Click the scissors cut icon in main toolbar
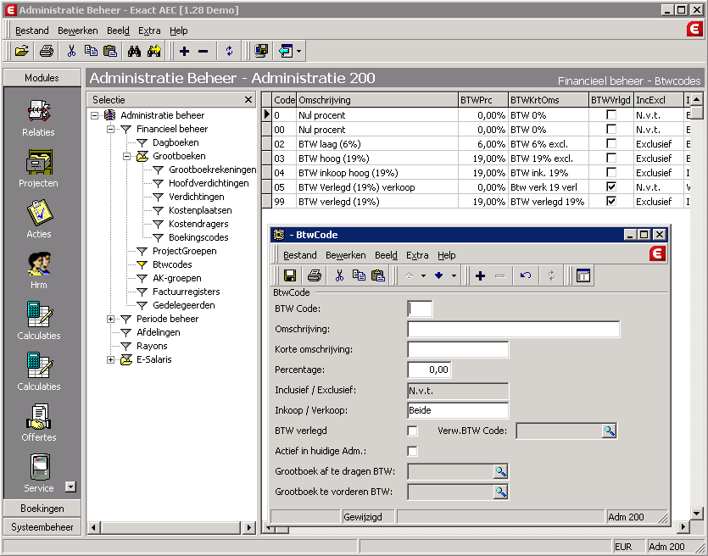The height and width of the screenshot is (556, 708). [x=71, y=51]
